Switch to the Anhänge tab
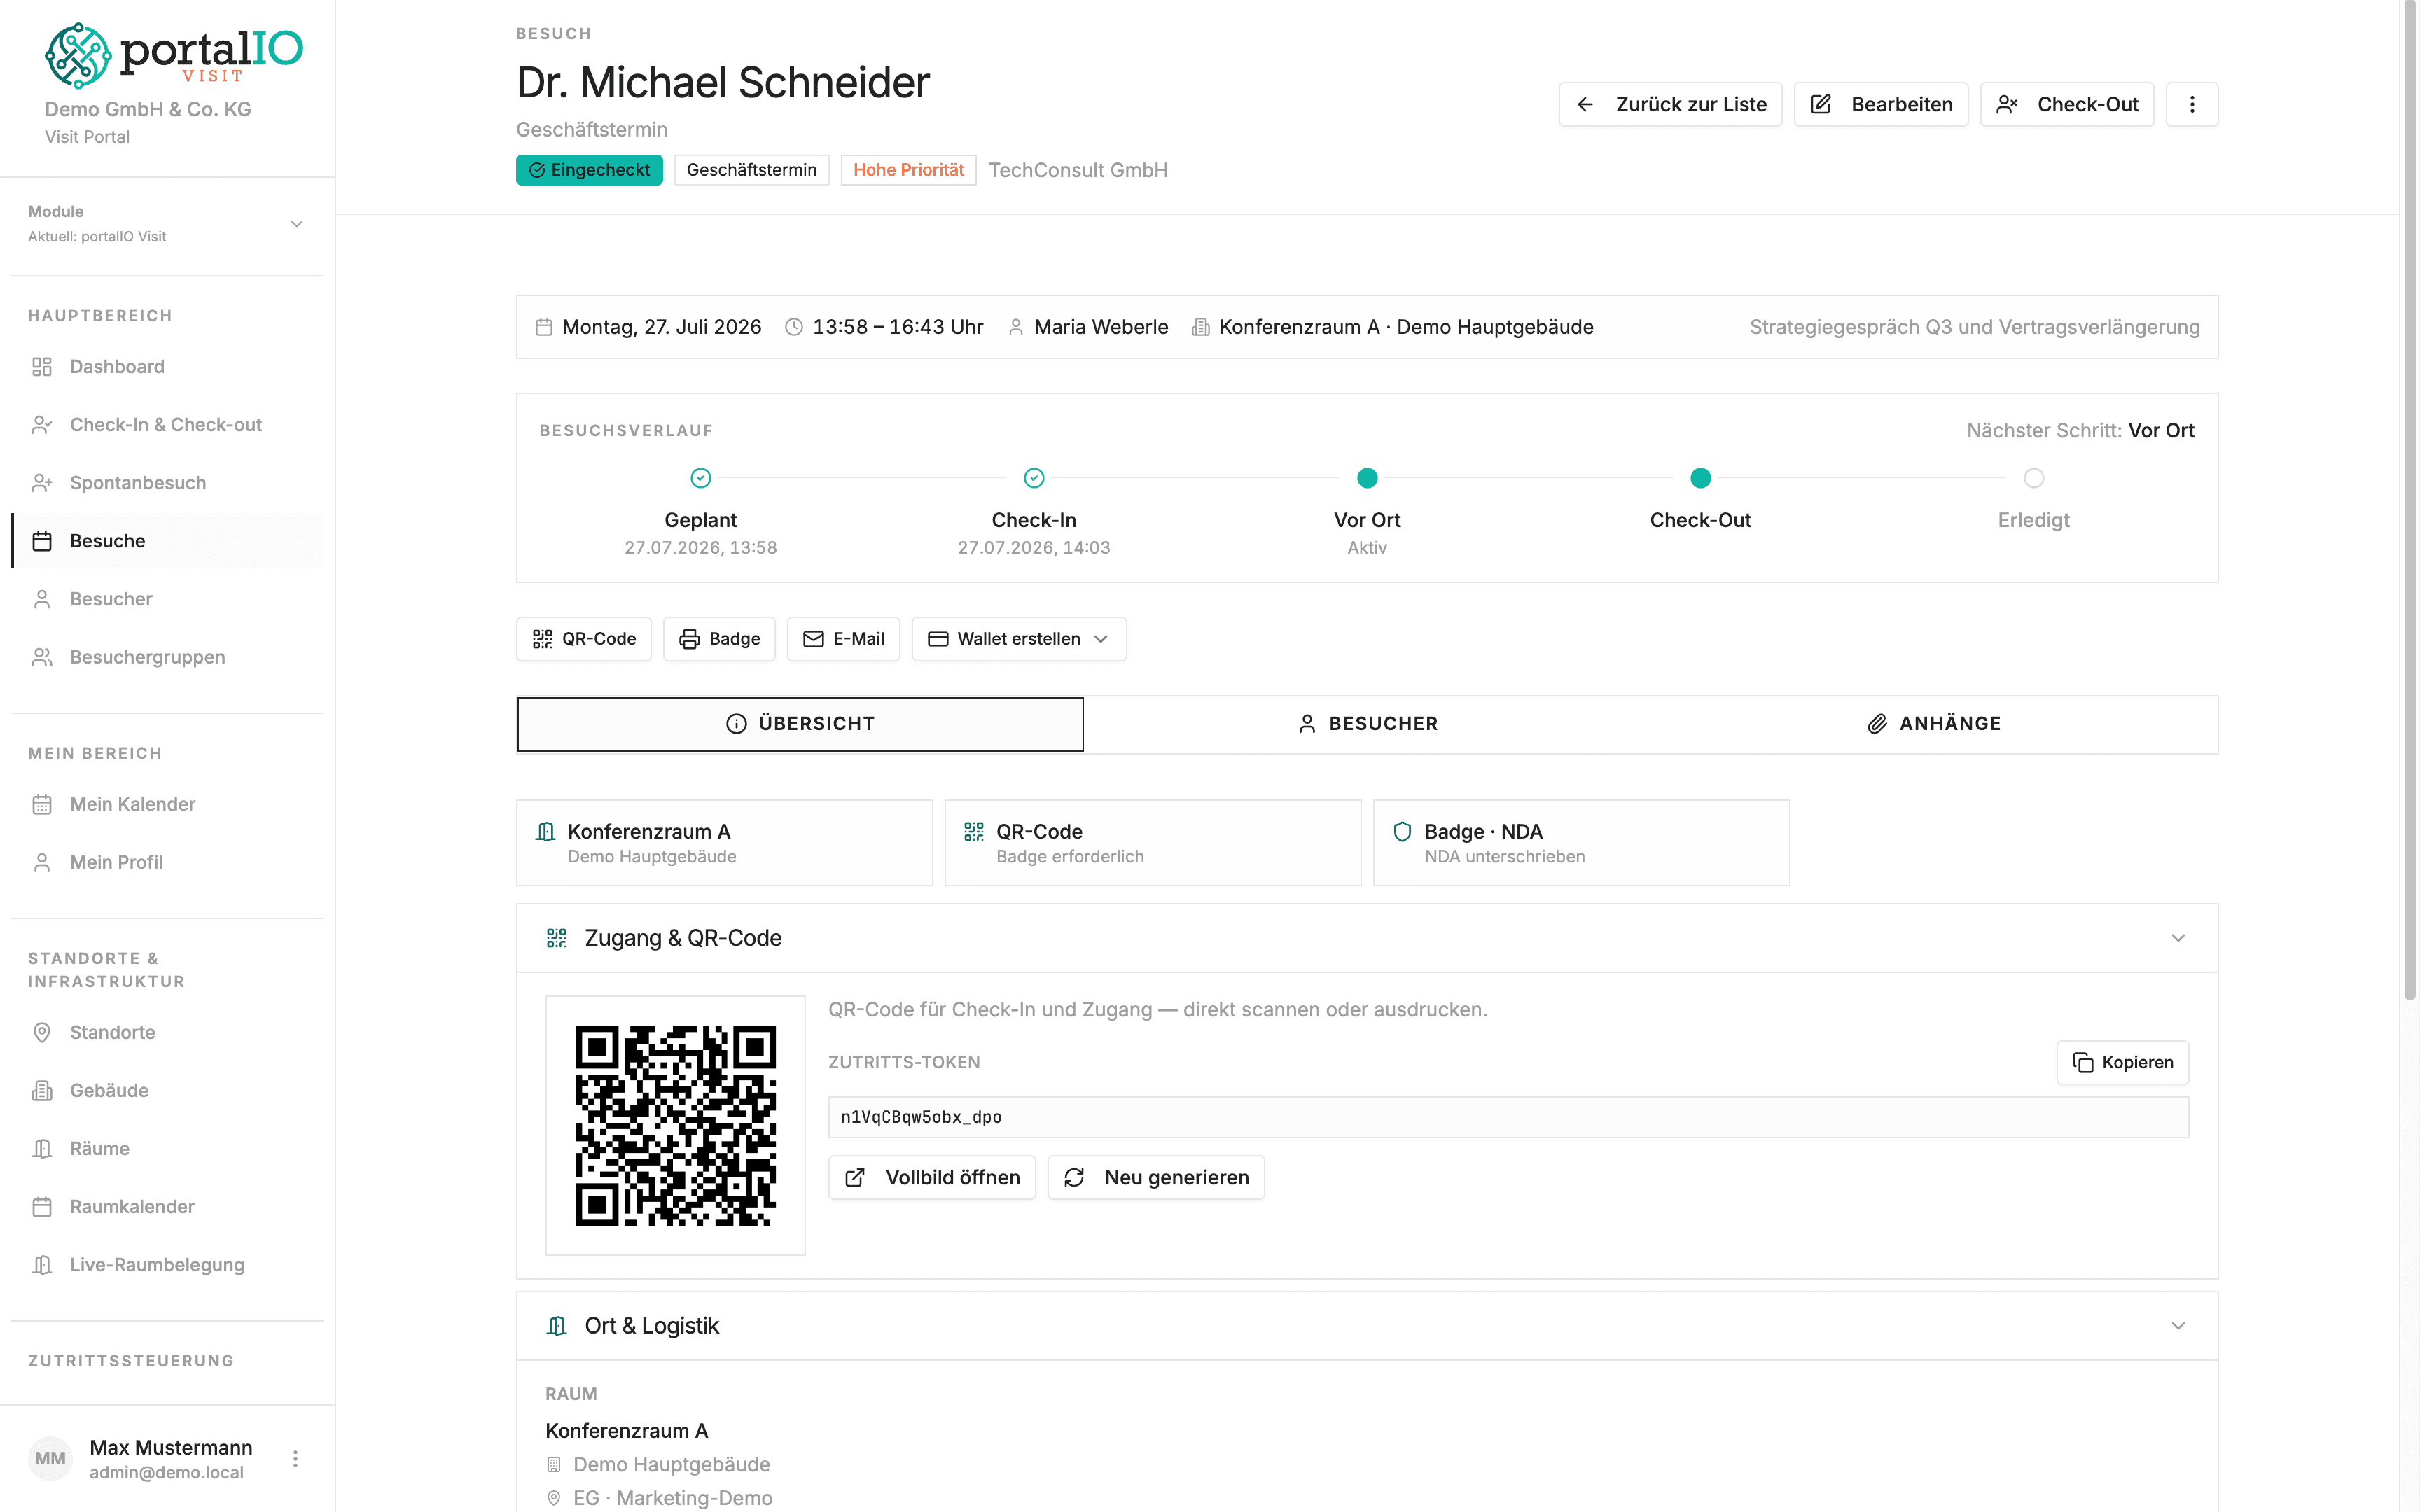Viewport: 2420px width, 1512px height. point(1934,724)
